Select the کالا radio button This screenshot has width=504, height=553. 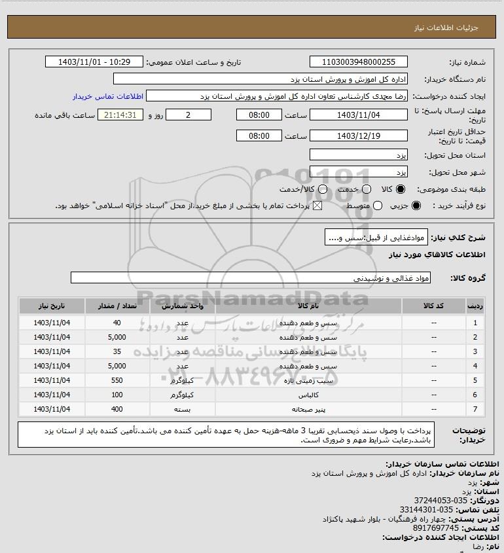(x=401, y=189)
